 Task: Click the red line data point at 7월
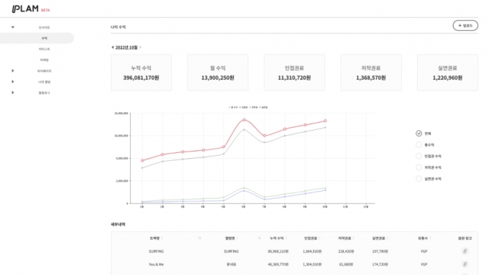tap(265, 136)
